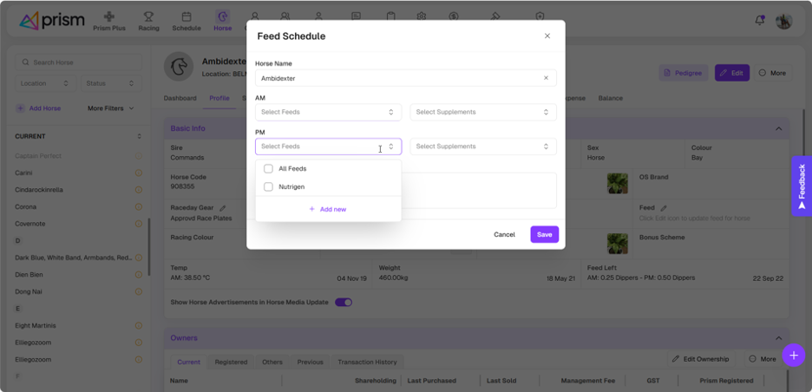The image size is (812, 392).
Task: Save the feed schedule
Action: tap(544, 235)
